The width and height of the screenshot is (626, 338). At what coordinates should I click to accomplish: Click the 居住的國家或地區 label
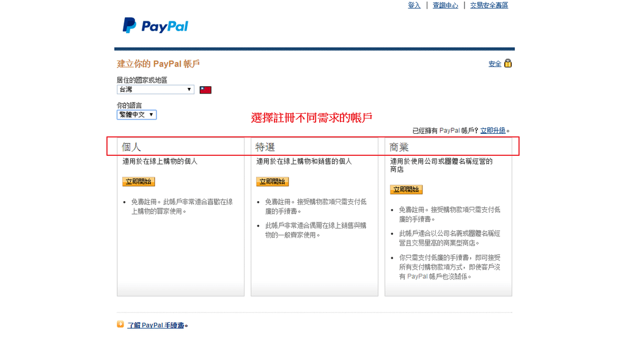pos(142,80)
